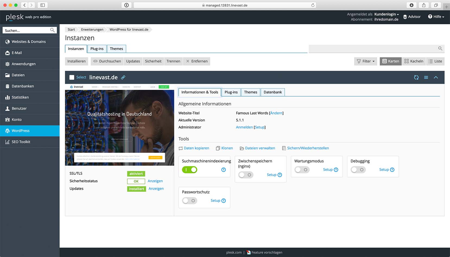The image size is (450, 257).
Task: Open Kundenlogin account dropdown
Action: [x=386, y=14]
